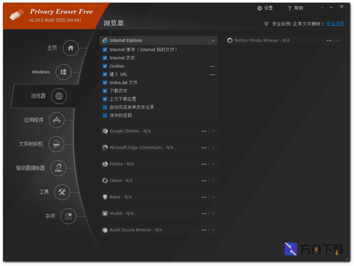Click the Norton Private Browser icon
This screenshot has width=354, height=266.
point(230,41)
